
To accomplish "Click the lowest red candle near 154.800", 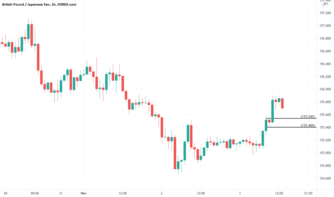I will 175,153.
